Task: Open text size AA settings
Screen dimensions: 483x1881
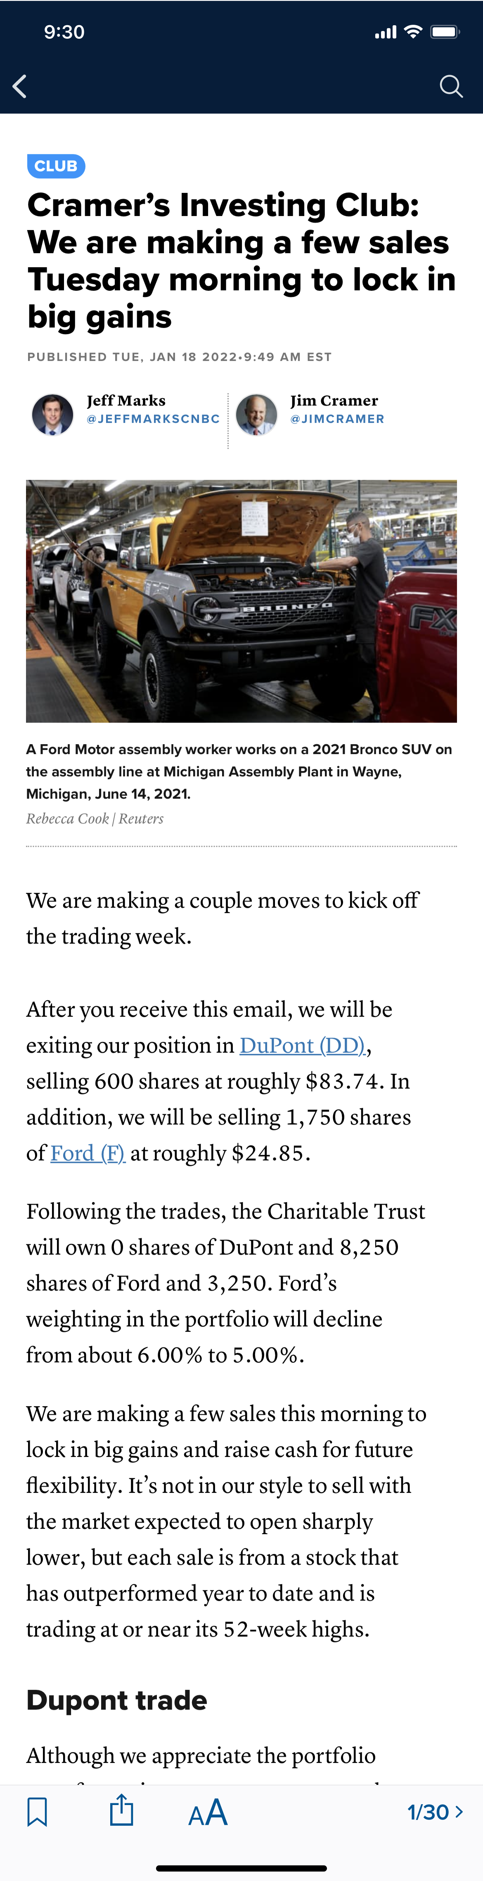Action: click(208, 1812)
